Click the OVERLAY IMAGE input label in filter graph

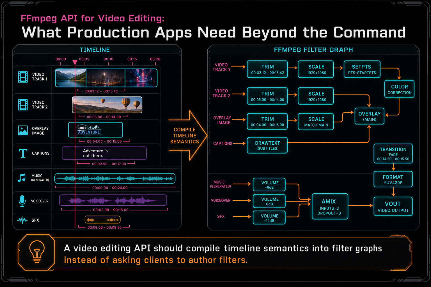click(x=222, y=120)
